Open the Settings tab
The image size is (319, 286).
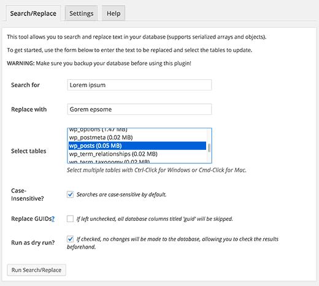[x=82, y=14]
